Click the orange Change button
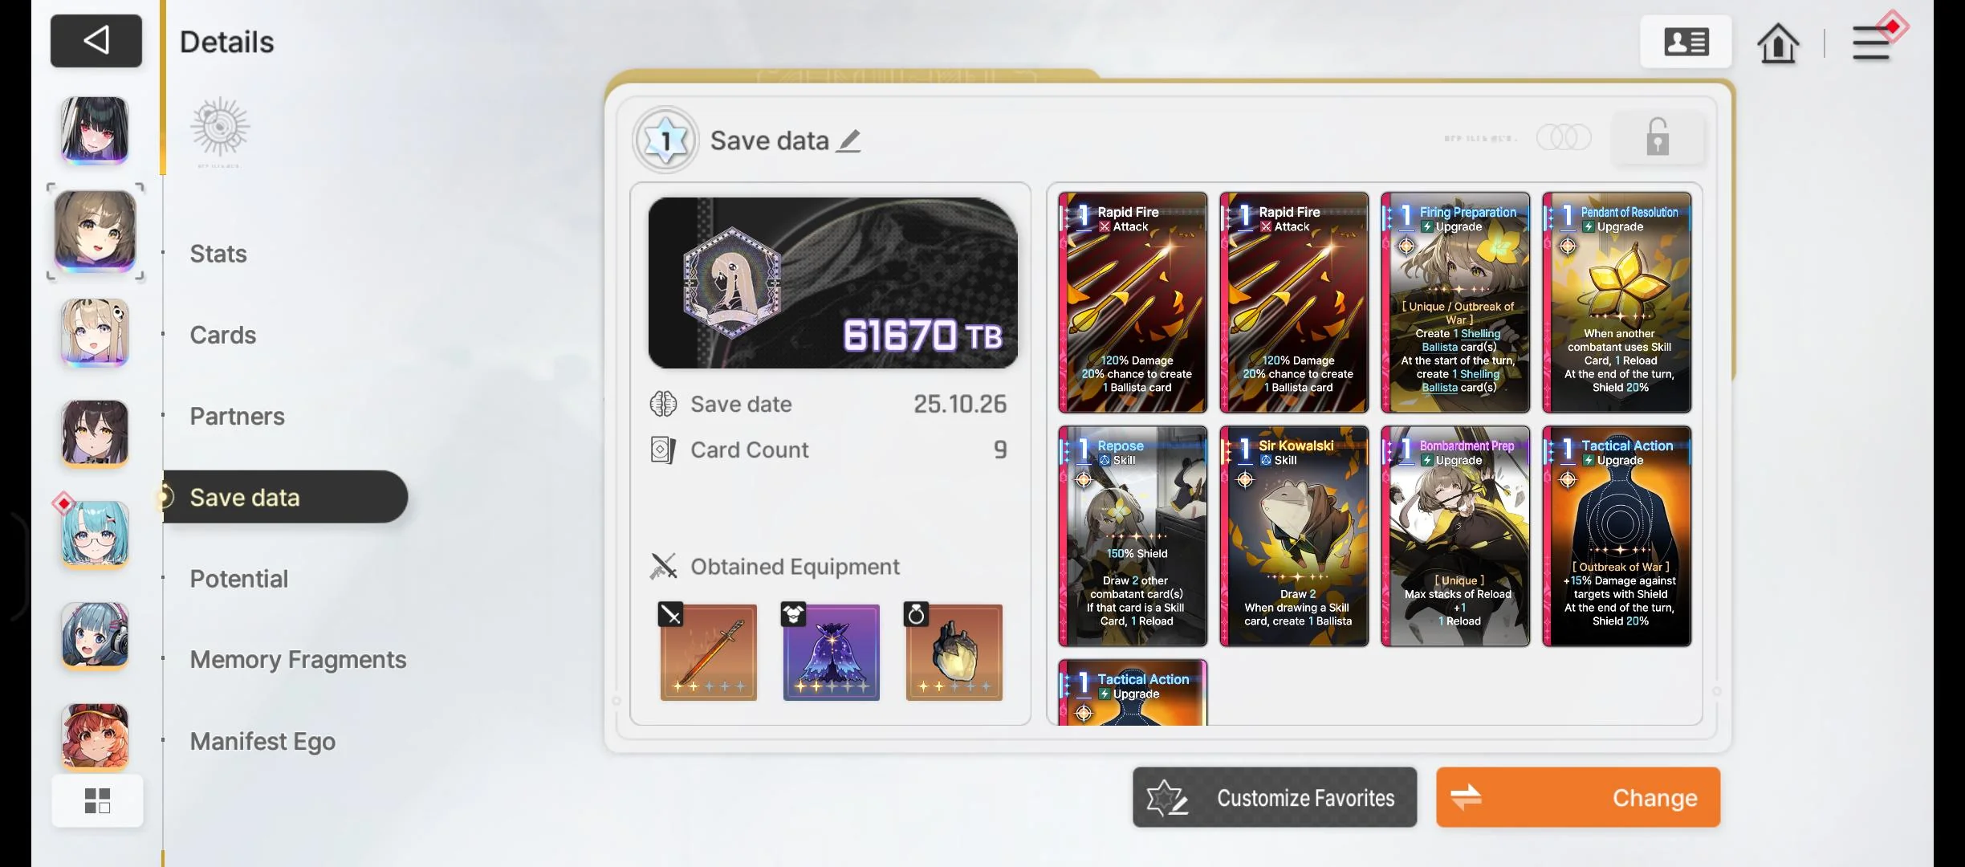Image resolution: width=1965 pixels, height=867 pixels. (x=1578, y=797)
